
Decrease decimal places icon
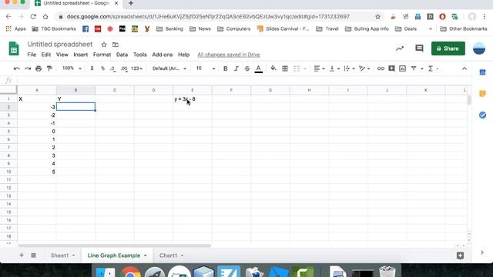coord(113,68)
